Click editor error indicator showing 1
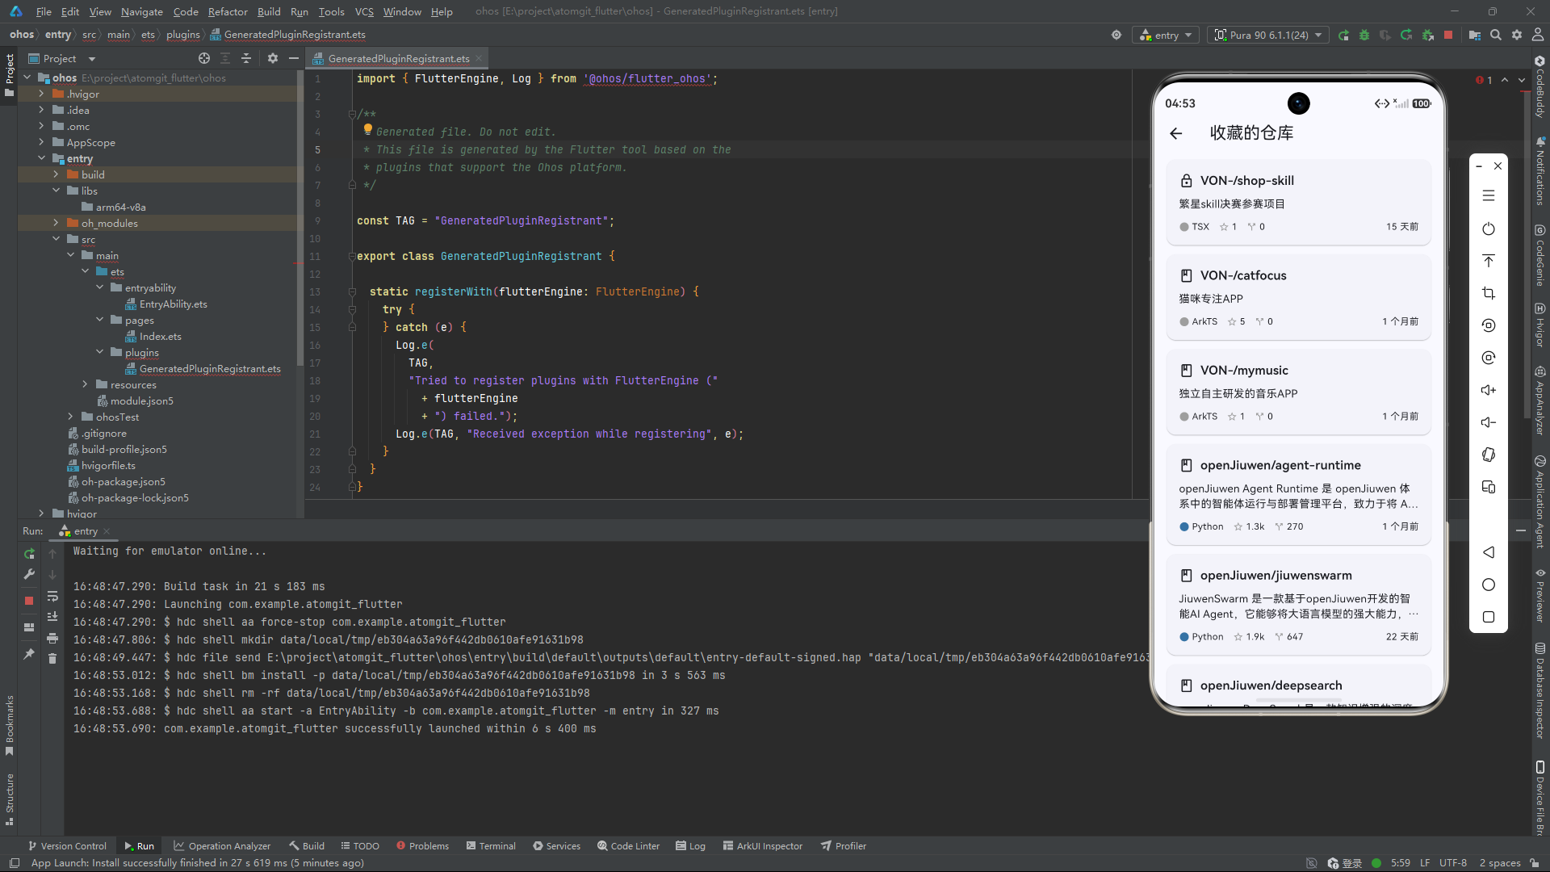 [1484, 80]
